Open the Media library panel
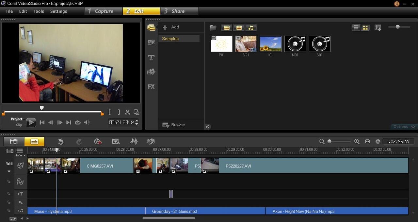The width and height of the screenshot is (418, 222). tap(151, 27)
